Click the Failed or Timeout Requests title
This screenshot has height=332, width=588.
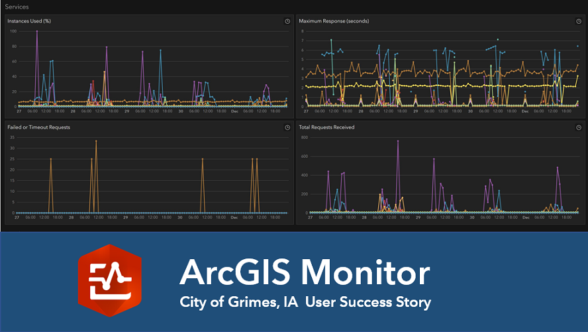[x=38, y=127]
